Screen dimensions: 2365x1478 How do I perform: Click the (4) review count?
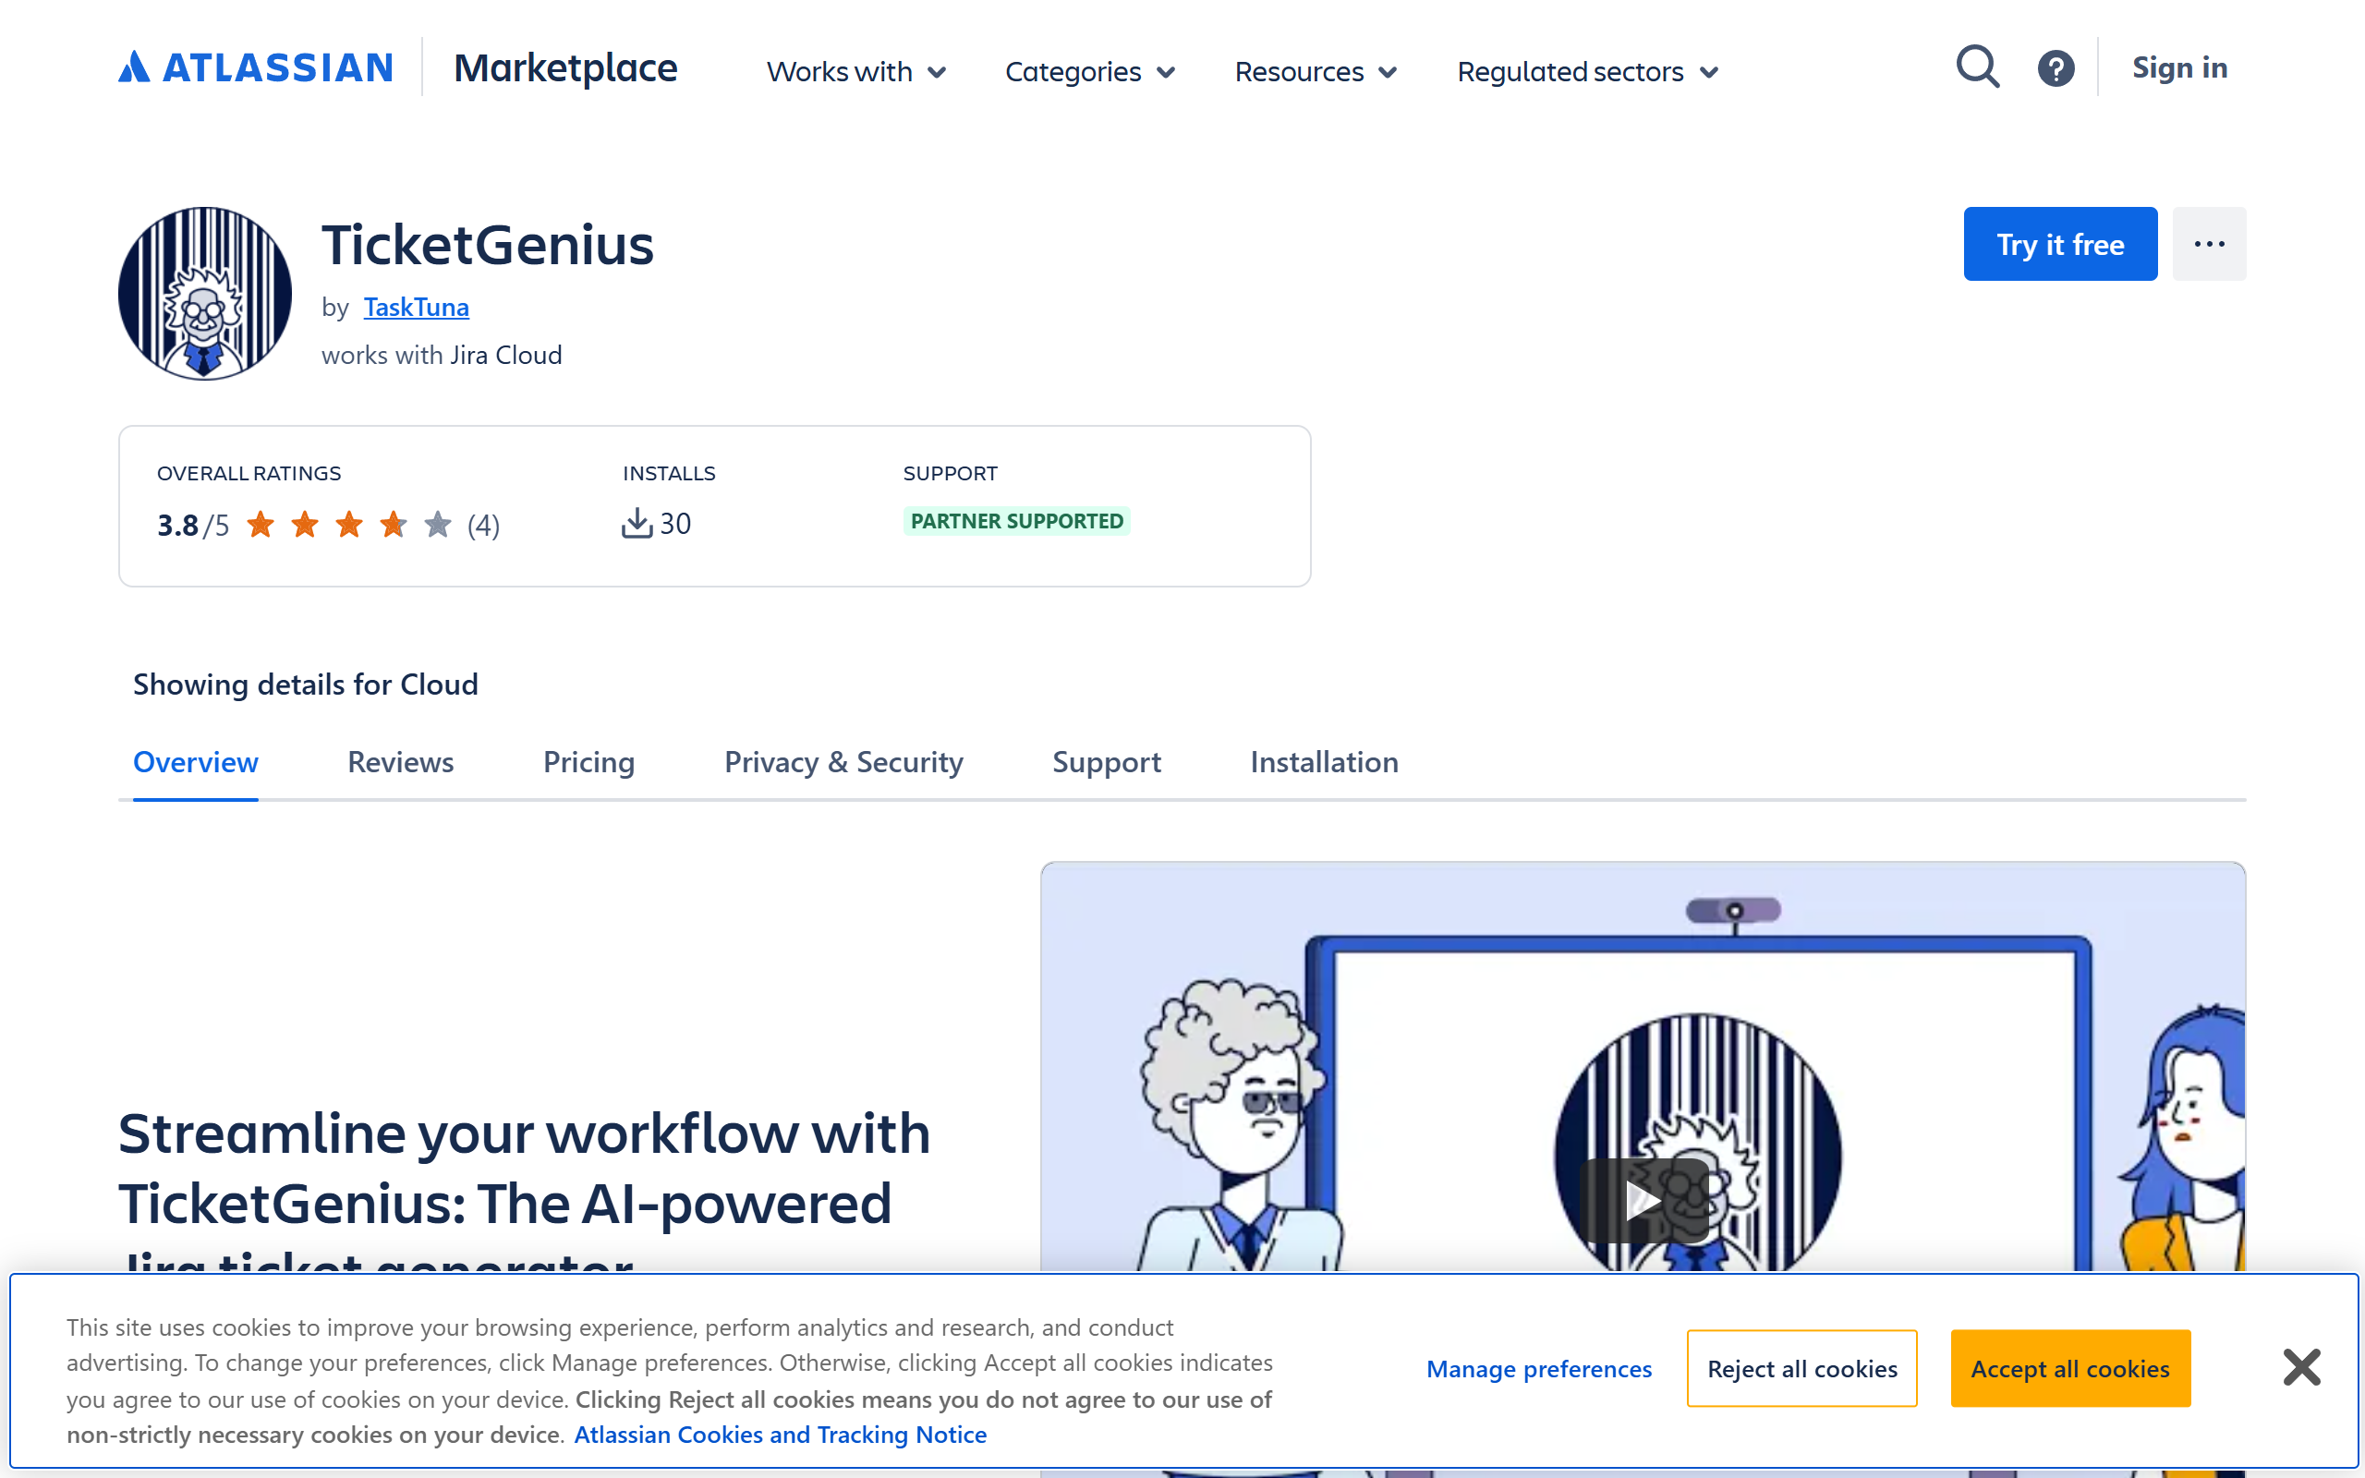point(483,525)
